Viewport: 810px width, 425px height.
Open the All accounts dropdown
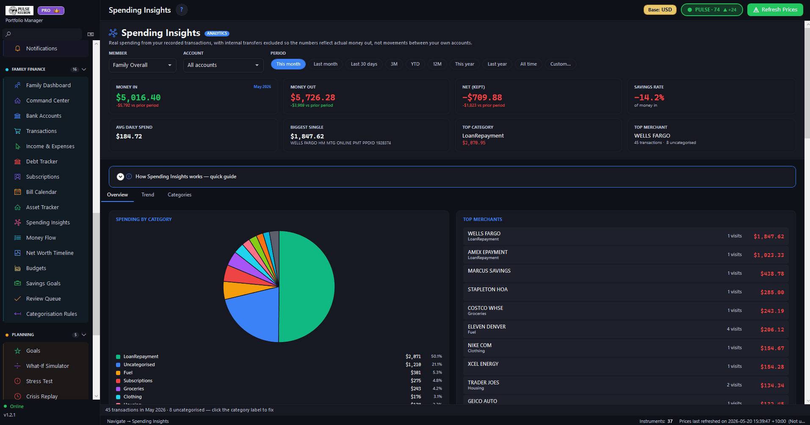point(224,65)
